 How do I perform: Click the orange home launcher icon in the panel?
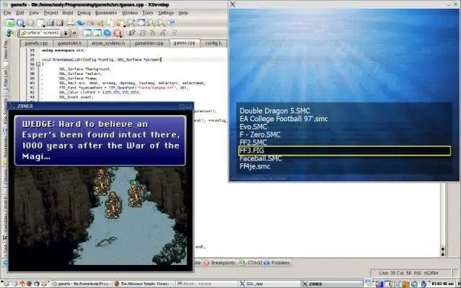pos(22,284)
